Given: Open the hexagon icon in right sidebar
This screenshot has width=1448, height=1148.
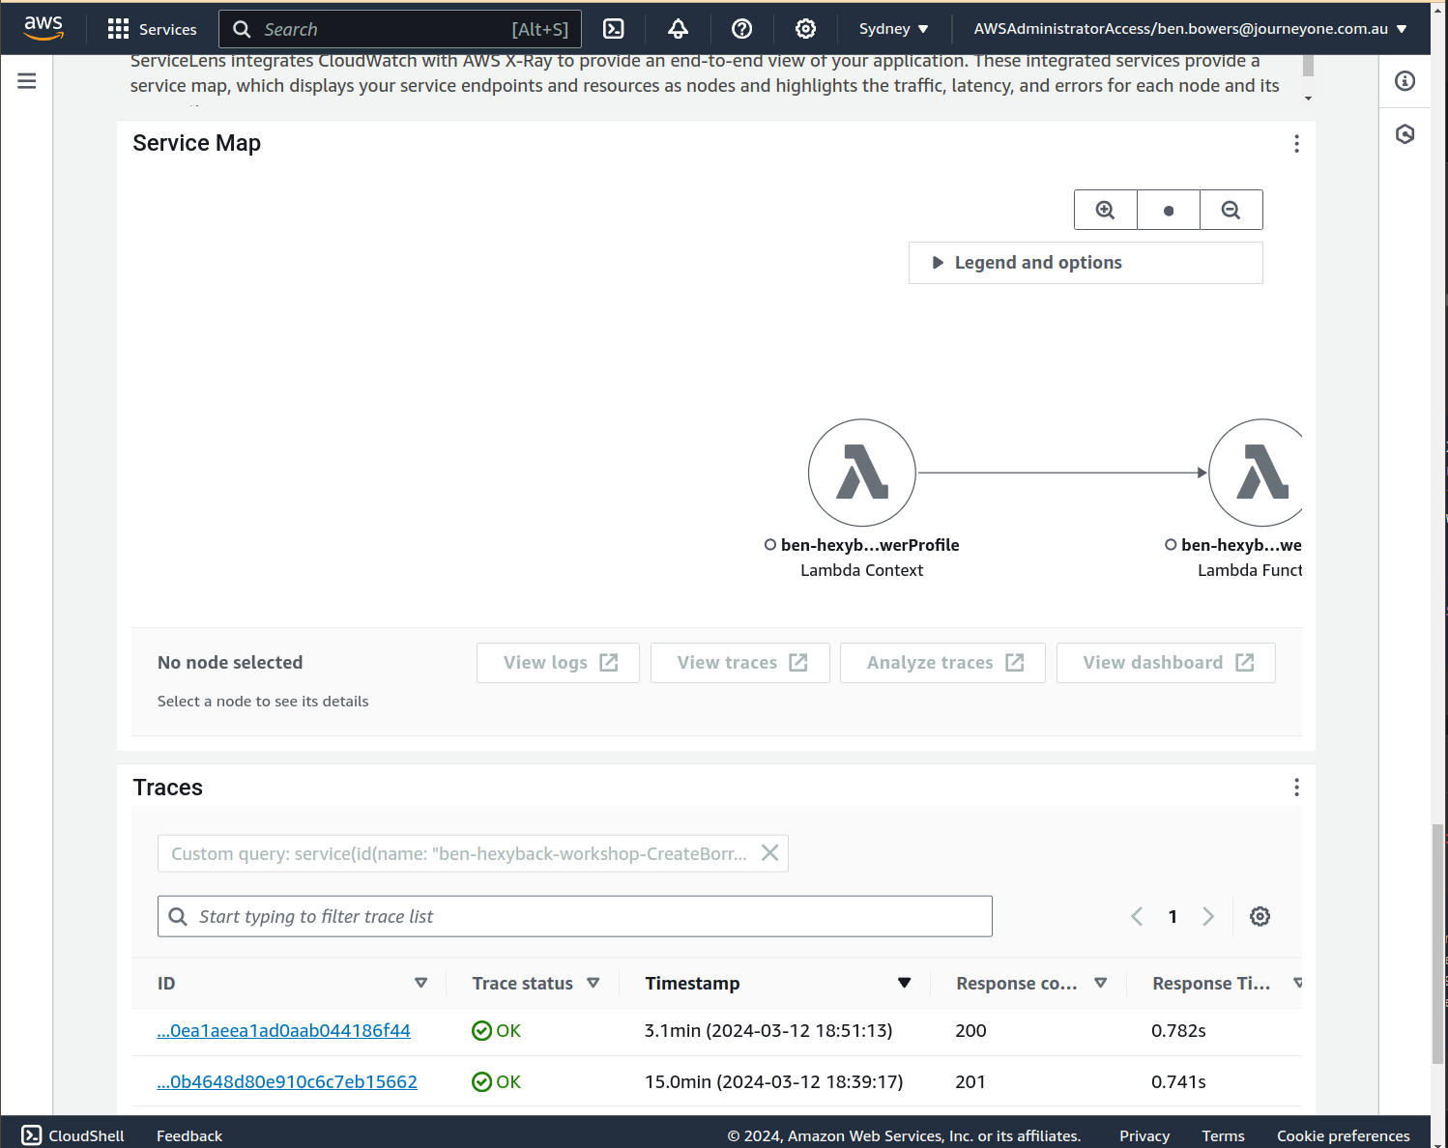Looking at the screenshot, I should tap(1405, 134).
